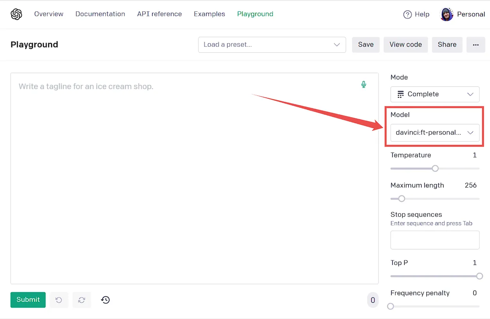Click the Share button
The image size is (490, 319).
(447, 45)
